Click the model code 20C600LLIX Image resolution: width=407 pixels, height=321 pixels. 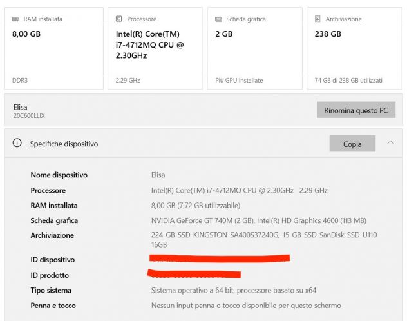(29, 116)
